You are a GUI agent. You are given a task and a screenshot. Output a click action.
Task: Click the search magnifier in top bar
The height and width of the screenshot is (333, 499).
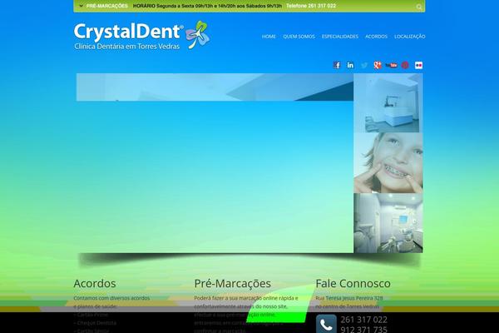tap(419, 7)
